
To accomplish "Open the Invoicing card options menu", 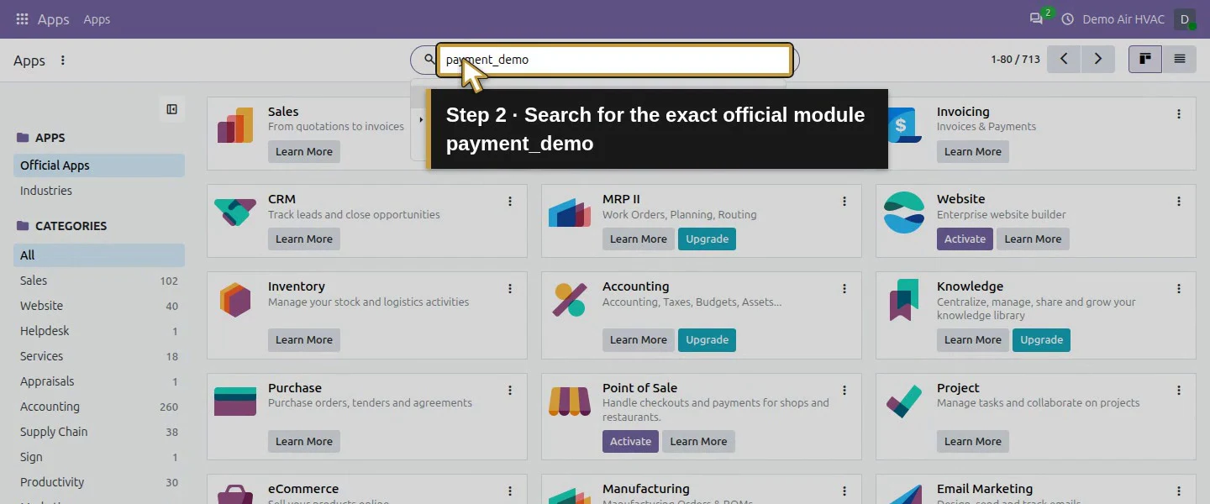I will tap(1179, 113).
